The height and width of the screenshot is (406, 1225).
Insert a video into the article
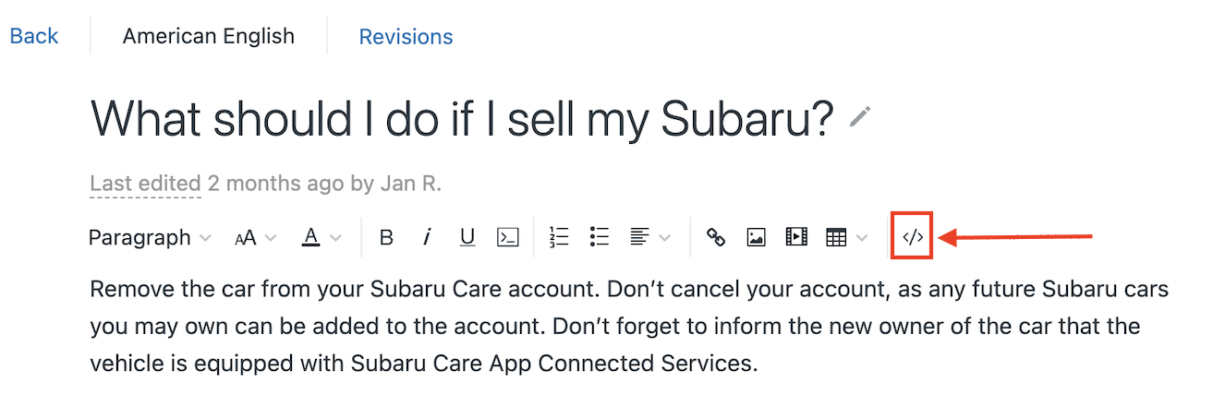pyautogui.click(x=796, y=237)
